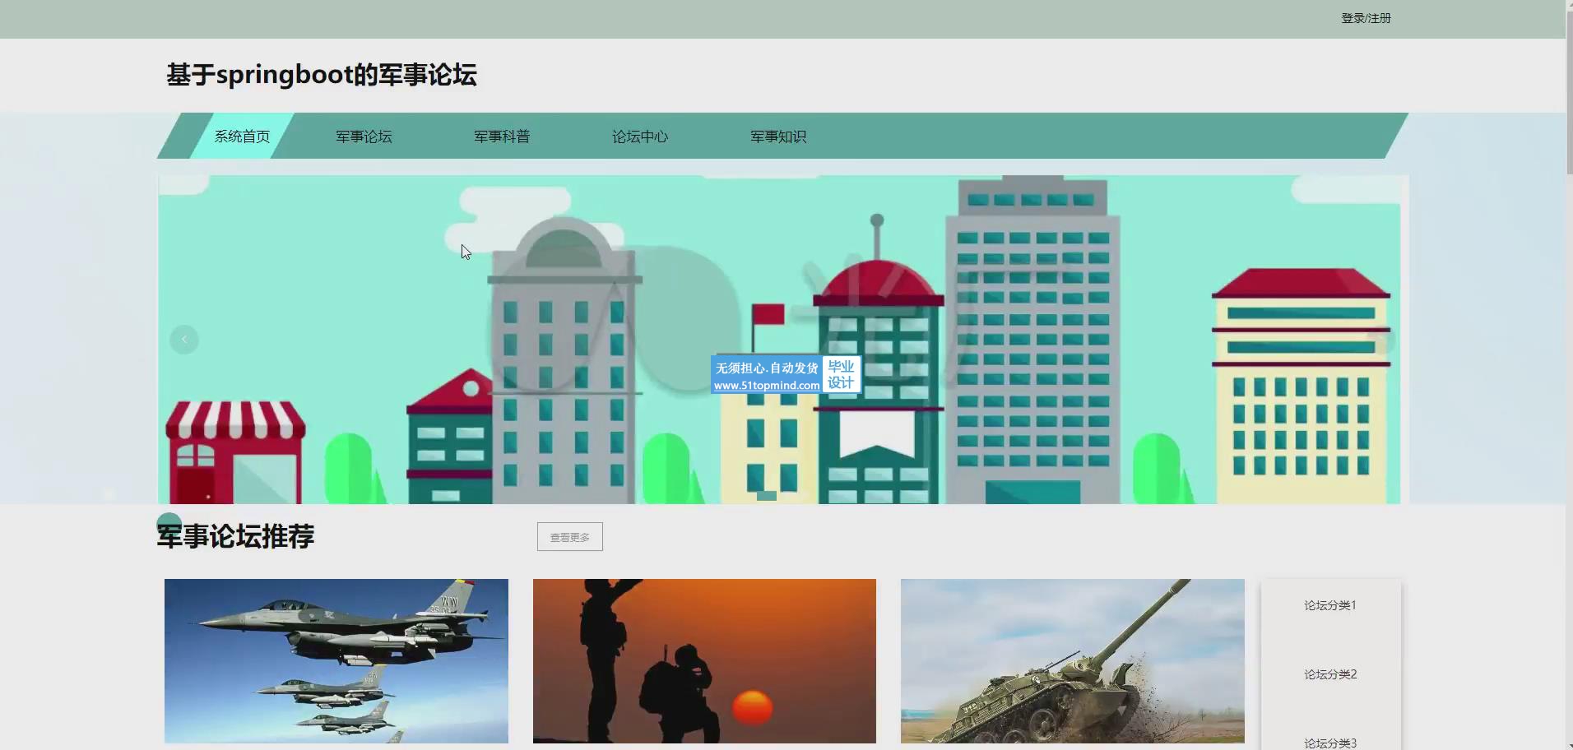The image size is (1573, 750).
Task: Go to the 系统首页 tab
Action: click(242, 137)
